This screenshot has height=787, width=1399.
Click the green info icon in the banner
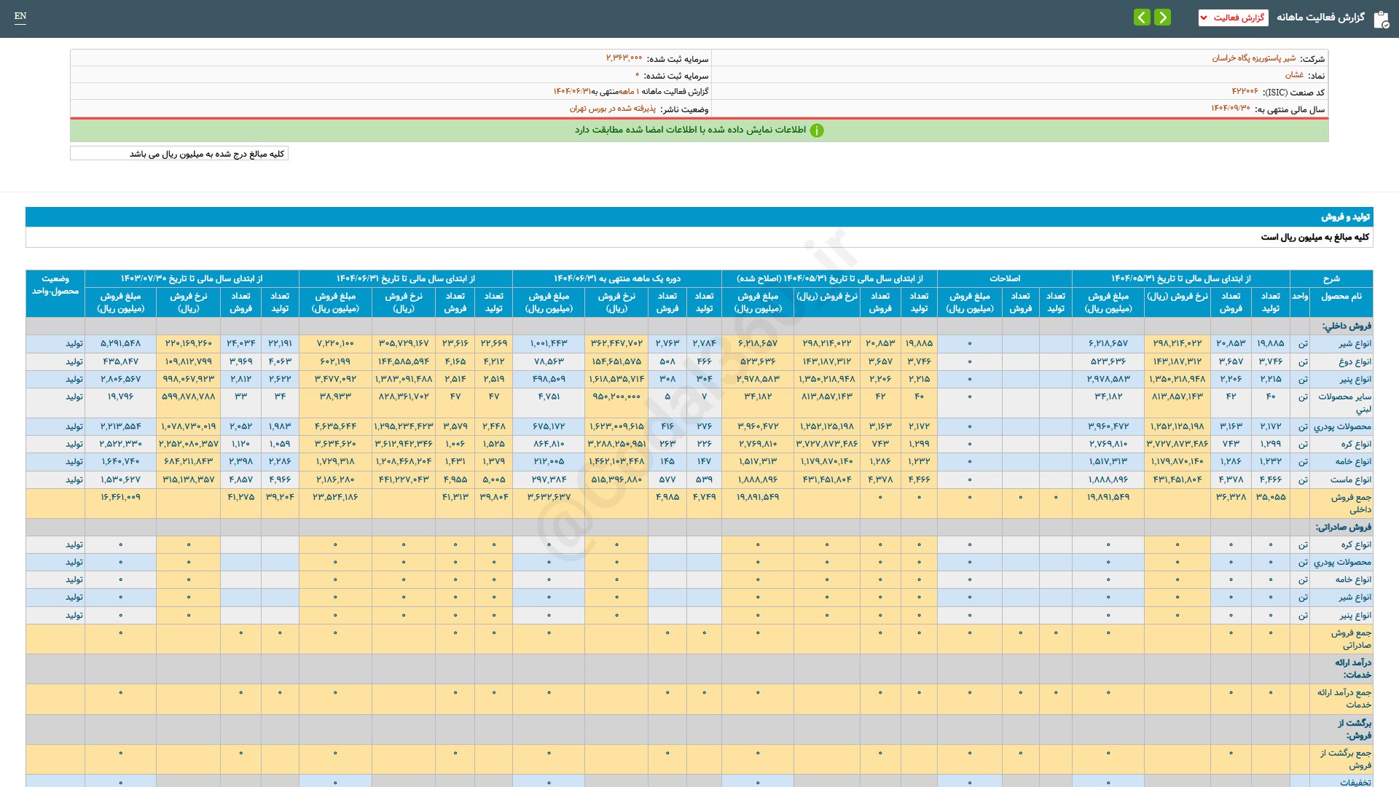[817, 130]
